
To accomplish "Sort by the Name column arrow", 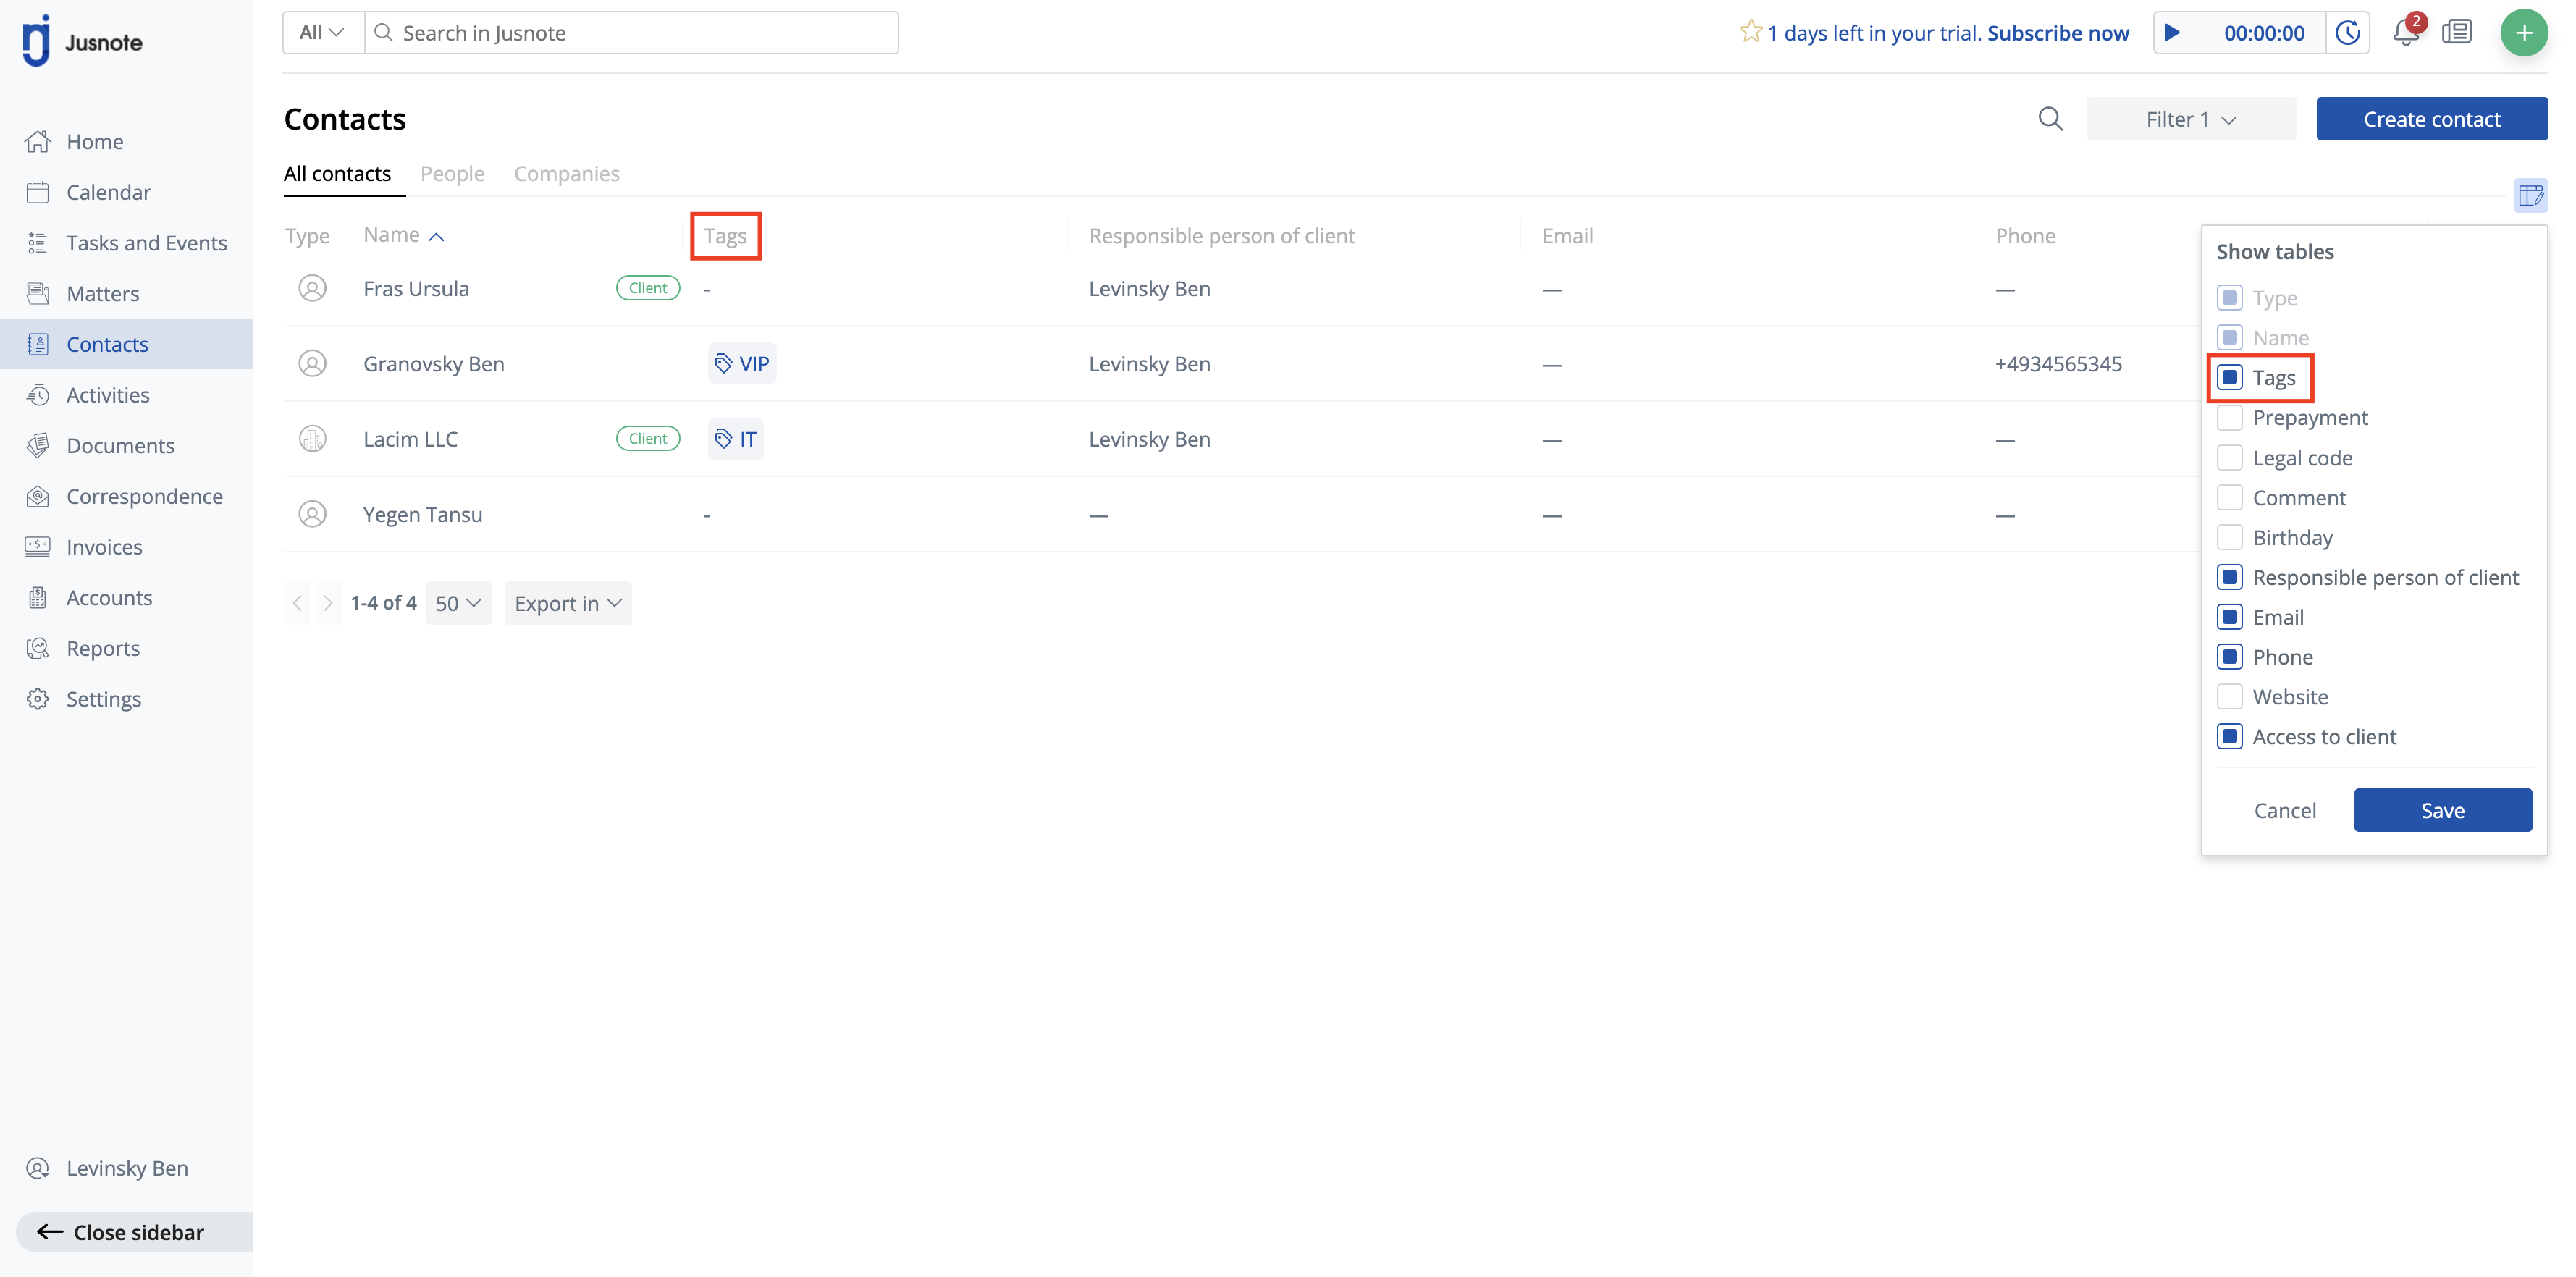I will (x=437, y=237).
